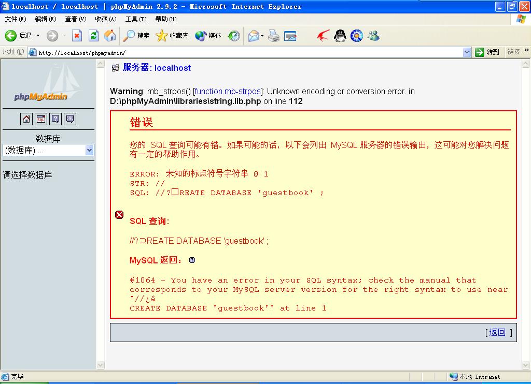This screenshot has width=531, height=384.
Task: Click the main pane scrollbar down arrow
Action: coord(526,365)
